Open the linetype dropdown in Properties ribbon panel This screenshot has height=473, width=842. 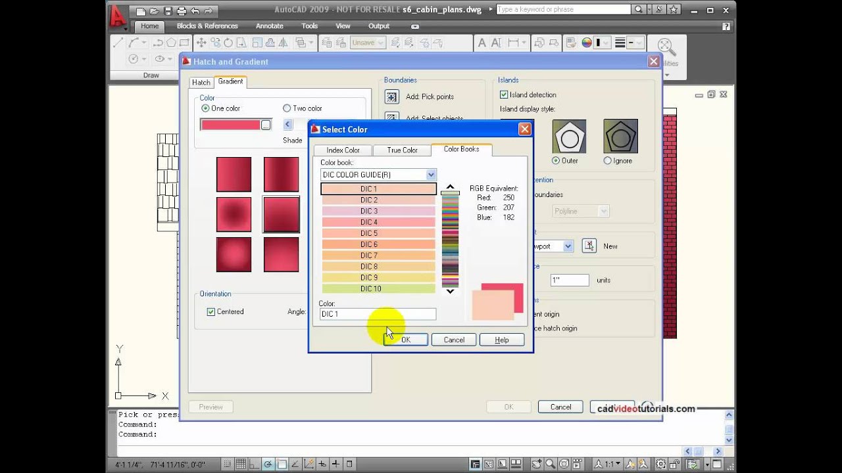click(x=635, y=43)
